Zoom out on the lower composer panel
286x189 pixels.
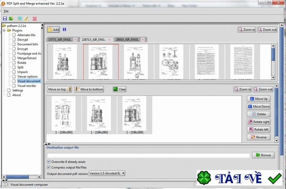[263, 89]
